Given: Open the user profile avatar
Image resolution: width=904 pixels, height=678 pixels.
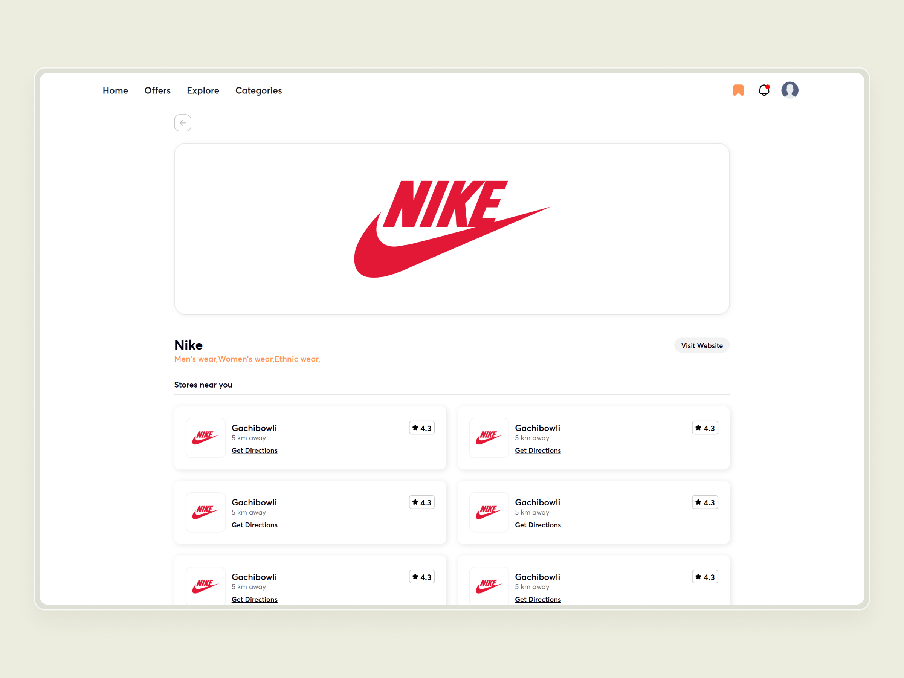Looking at the screenshot, I should point(790,90).
